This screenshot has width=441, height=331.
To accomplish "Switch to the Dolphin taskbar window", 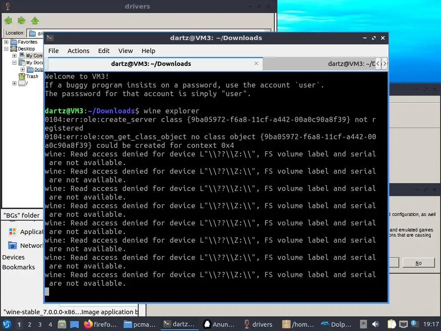I will pos(337,324).
